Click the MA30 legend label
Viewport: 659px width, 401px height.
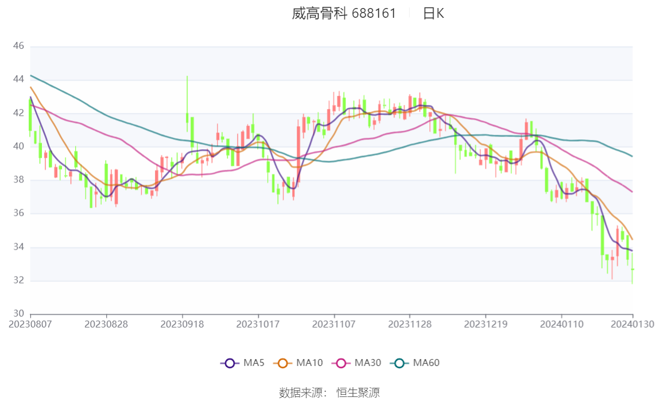pos(368,363)
